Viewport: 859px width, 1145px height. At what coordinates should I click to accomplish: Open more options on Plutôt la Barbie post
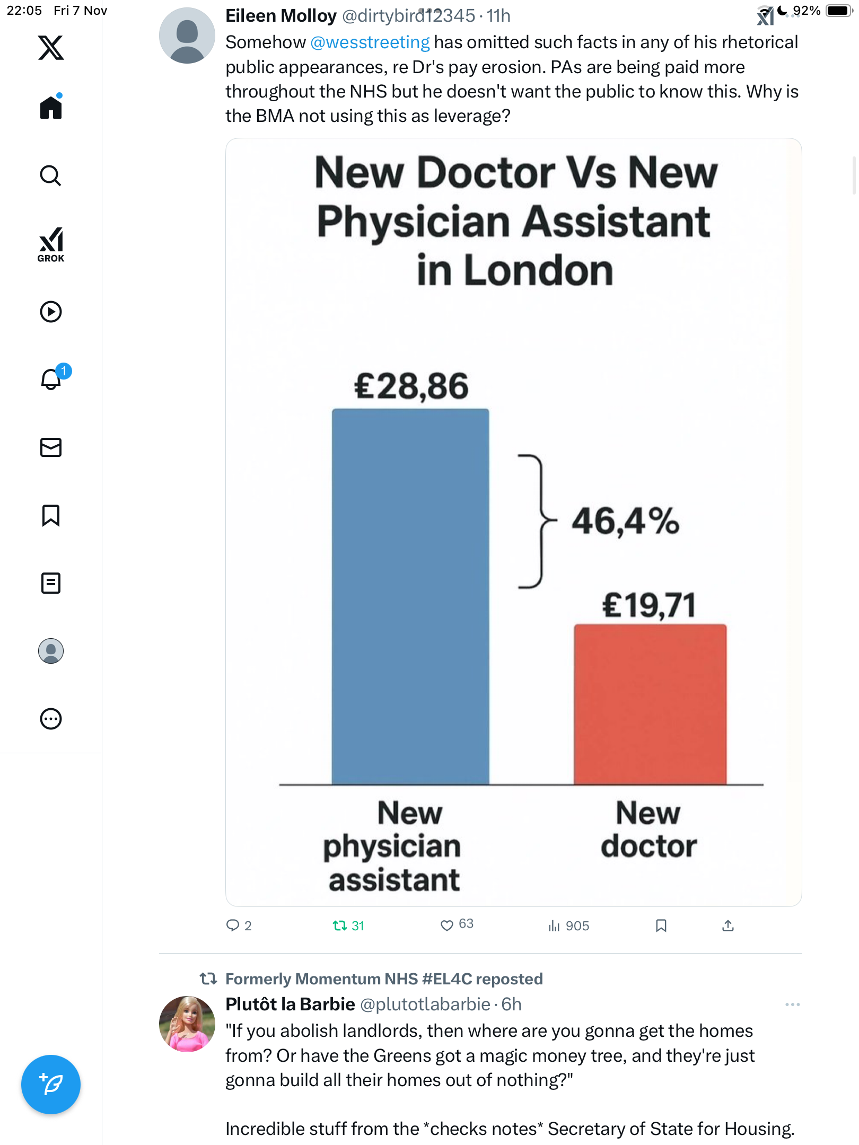pos(792,1005)
